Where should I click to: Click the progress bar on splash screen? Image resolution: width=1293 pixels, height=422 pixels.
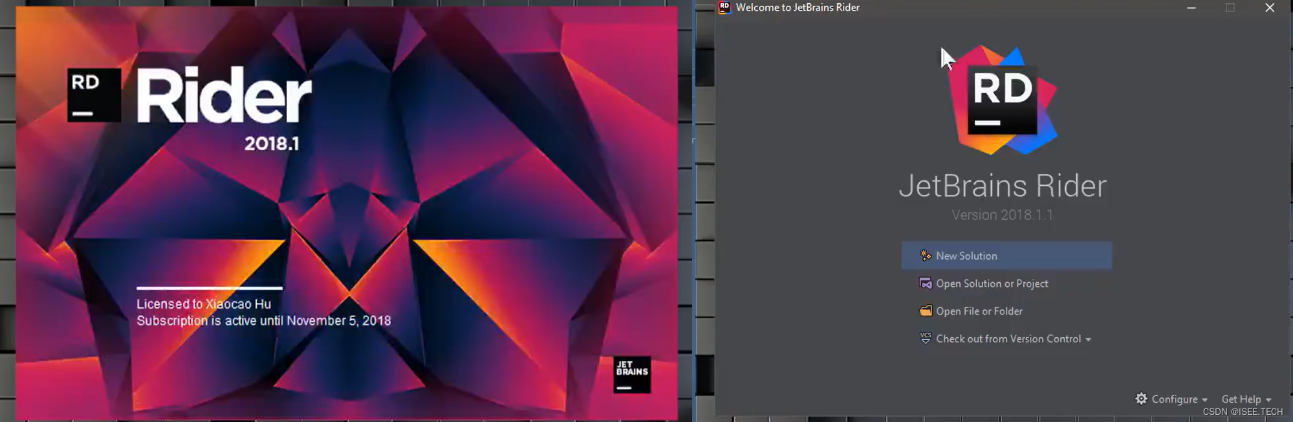click(210, 287)
